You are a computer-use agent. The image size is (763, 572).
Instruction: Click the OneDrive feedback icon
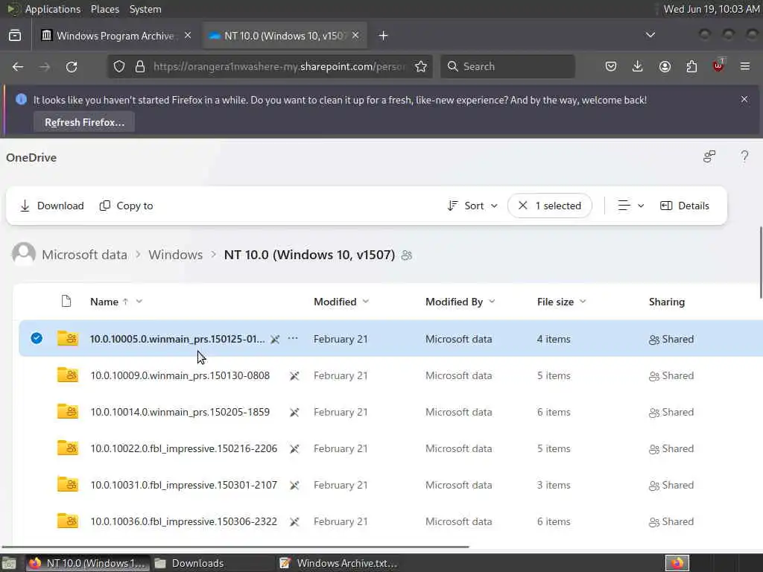709,156
